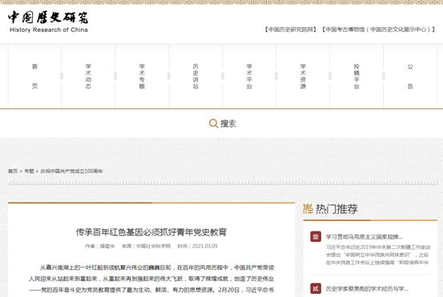Select the 学术专题 menu item
Image resolution: width=443 pixels, height=297 pixels.
(142, 76)
